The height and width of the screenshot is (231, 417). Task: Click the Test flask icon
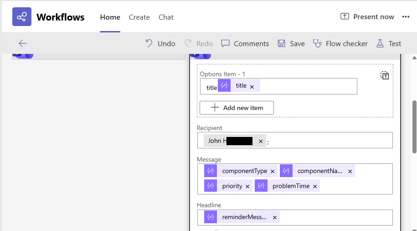tap(380, 43)
